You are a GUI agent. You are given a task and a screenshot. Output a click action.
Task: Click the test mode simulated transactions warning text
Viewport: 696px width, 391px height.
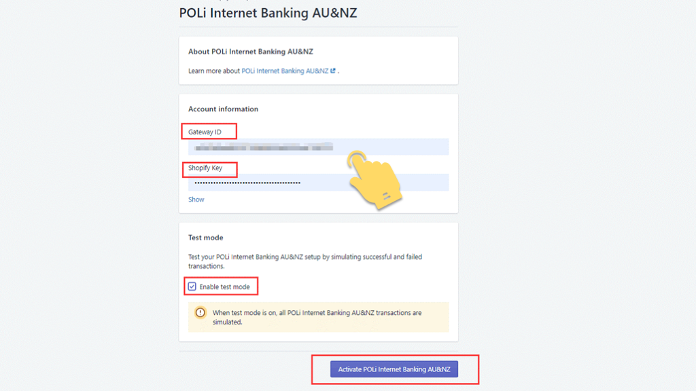coord(317,318)
